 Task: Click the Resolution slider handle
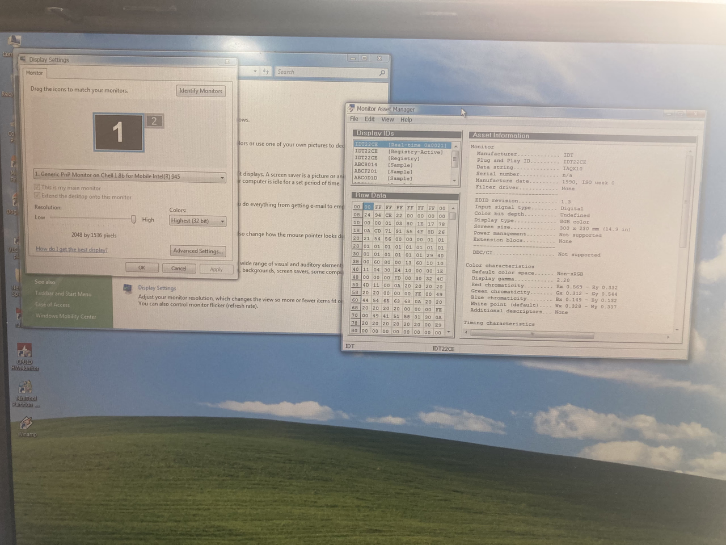pos(134,219)
